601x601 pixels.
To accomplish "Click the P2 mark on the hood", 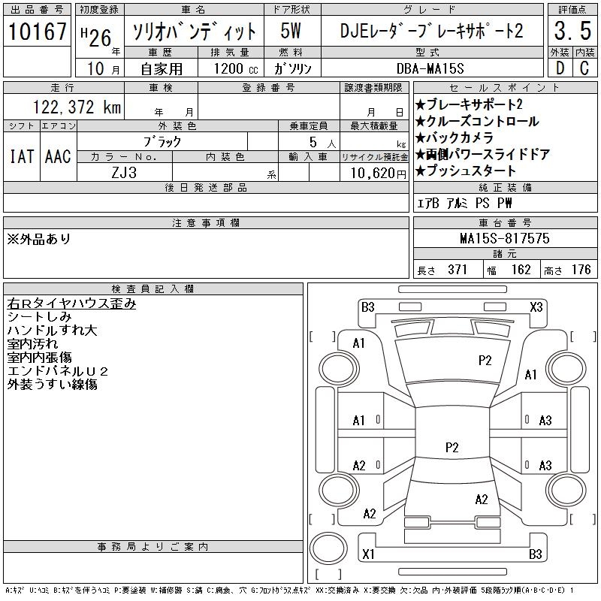I will click(485, 361).
